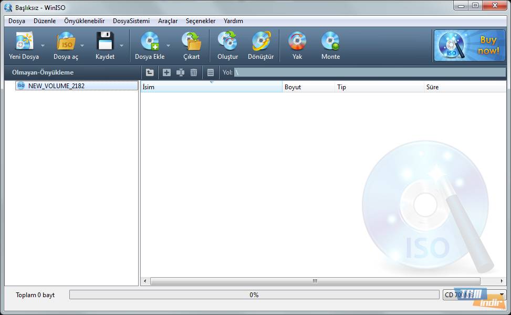Click the Yak (burn) disc icon
This screenshot has width=511, height=315.
coord(297,41)
